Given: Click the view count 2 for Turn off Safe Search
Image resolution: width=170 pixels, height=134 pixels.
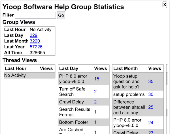Looking at the screenshot, I should [x=95, y=92].
